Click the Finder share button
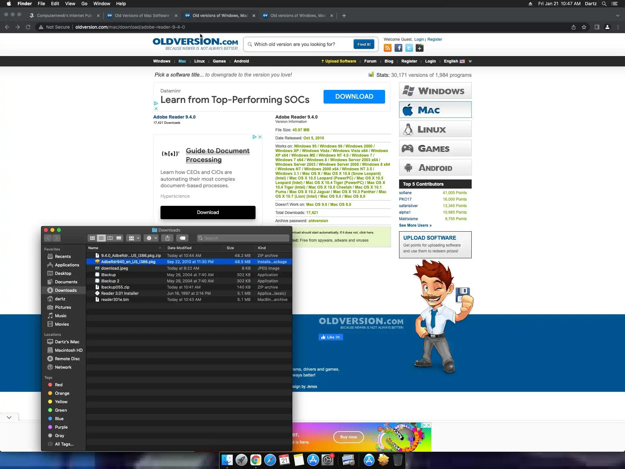This screenshot has height=469, width=625. pos(167,238)
